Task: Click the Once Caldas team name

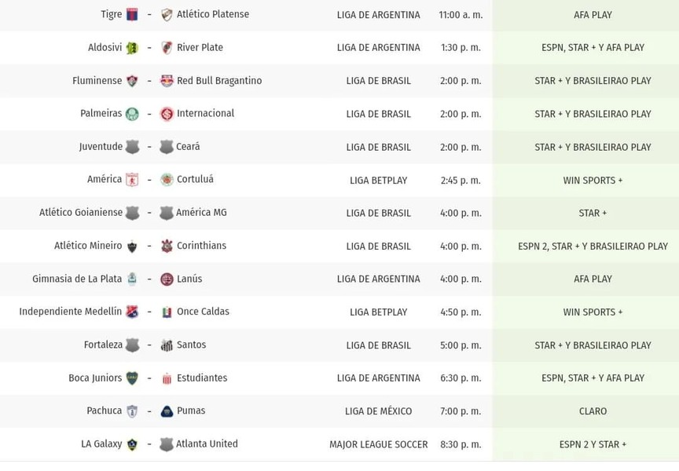Action: [203, 312]
